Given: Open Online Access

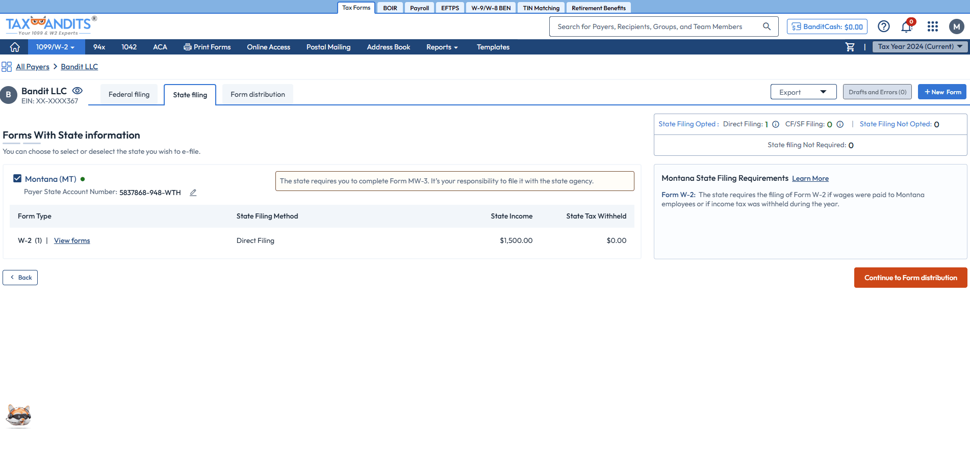Looking at the screenshot, I should (269, 47).
